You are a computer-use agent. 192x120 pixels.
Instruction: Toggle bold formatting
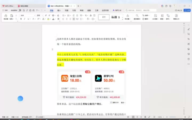(x=21, y=19)
